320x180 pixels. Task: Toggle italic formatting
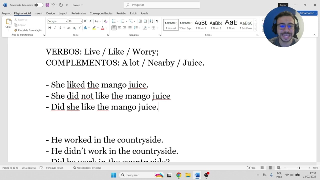click(55, 28)
